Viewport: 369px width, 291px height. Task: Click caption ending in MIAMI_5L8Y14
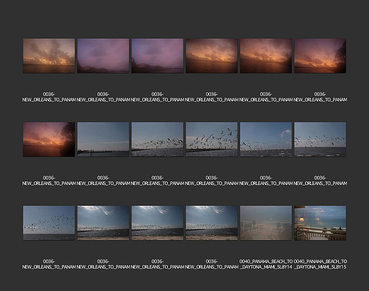(x=266, y=264)
